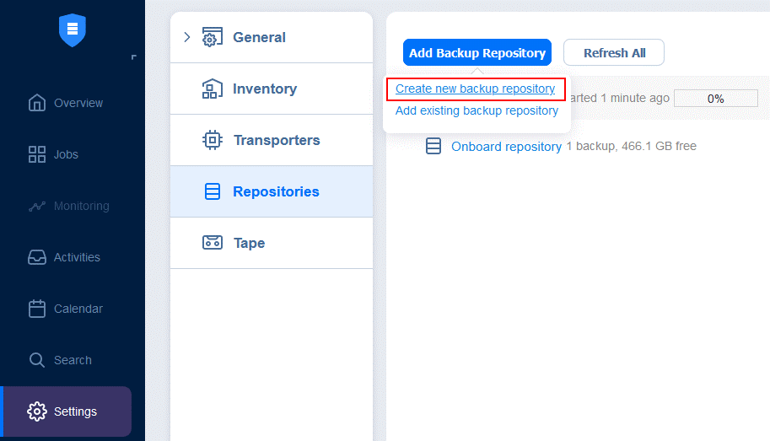Choose Add existing backup repository

pos(477,110)
